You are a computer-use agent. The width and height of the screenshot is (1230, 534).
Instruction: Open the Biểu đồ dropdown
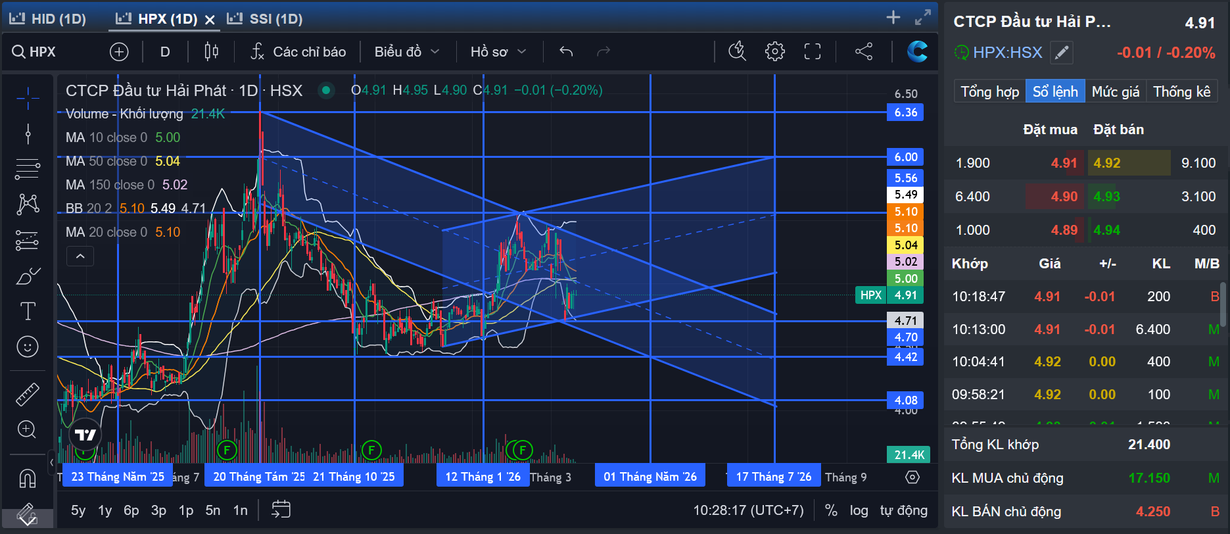point(407,52)
